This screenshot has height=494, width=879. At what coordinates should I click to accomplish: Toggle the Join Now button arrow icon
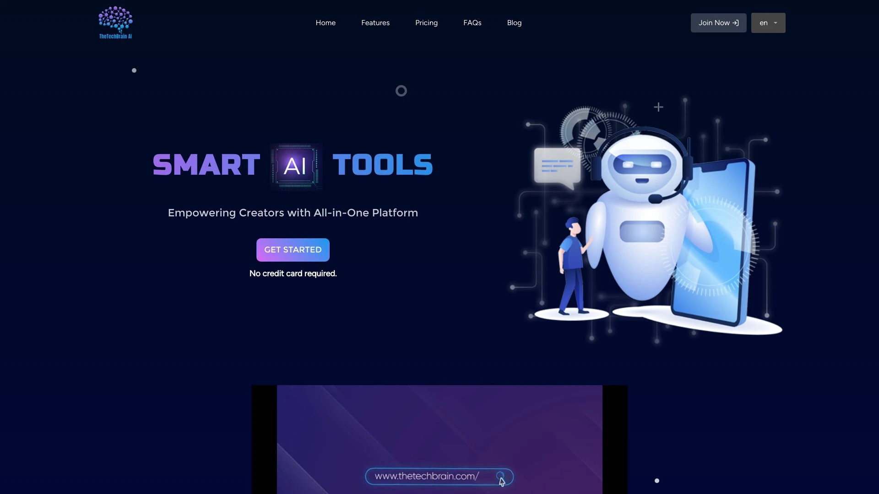click(736, 23)
